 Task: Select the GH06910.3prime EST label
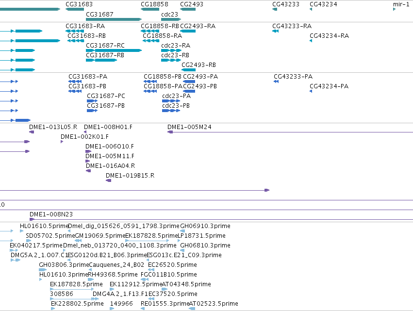pyautogui.click(x=205, y=226)
